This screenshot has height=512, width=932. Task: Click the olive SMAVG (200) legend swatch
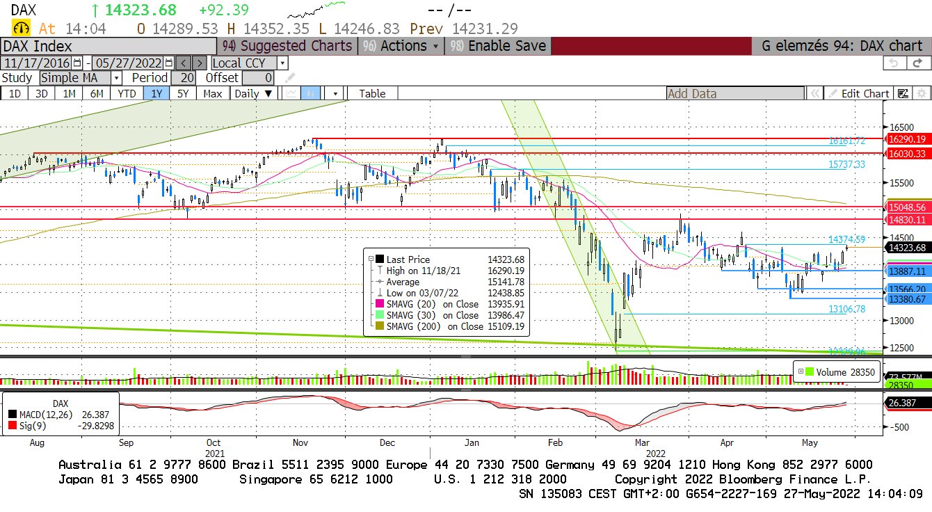(x=379, y=326)
